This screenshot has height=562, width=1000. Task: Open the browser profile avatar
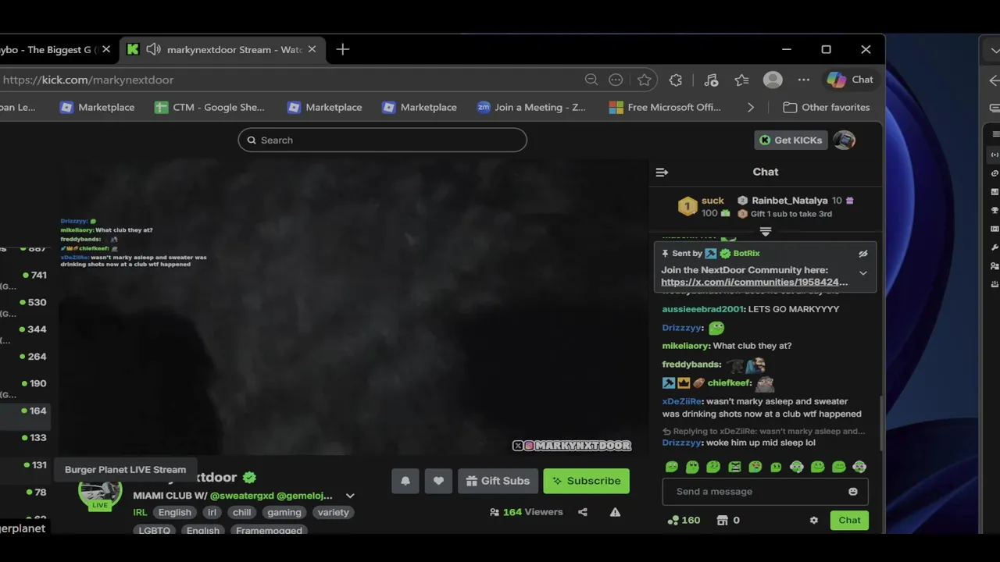coord(773,80)
